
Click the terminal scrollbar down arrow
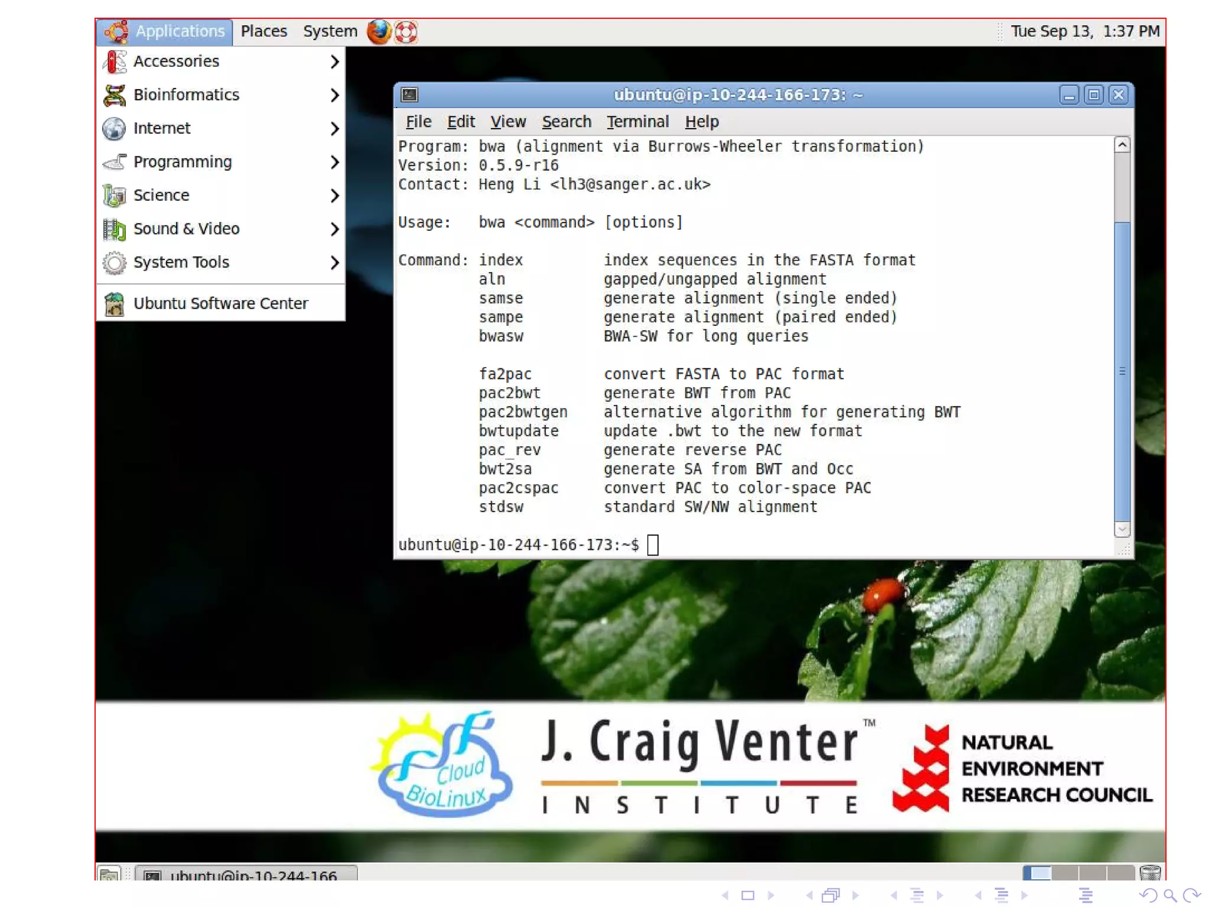[1122, 529]
